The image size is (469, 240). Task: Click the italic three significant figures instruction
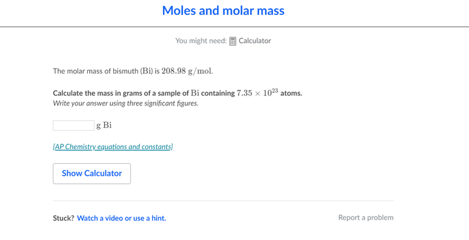[x=126, y=103]
